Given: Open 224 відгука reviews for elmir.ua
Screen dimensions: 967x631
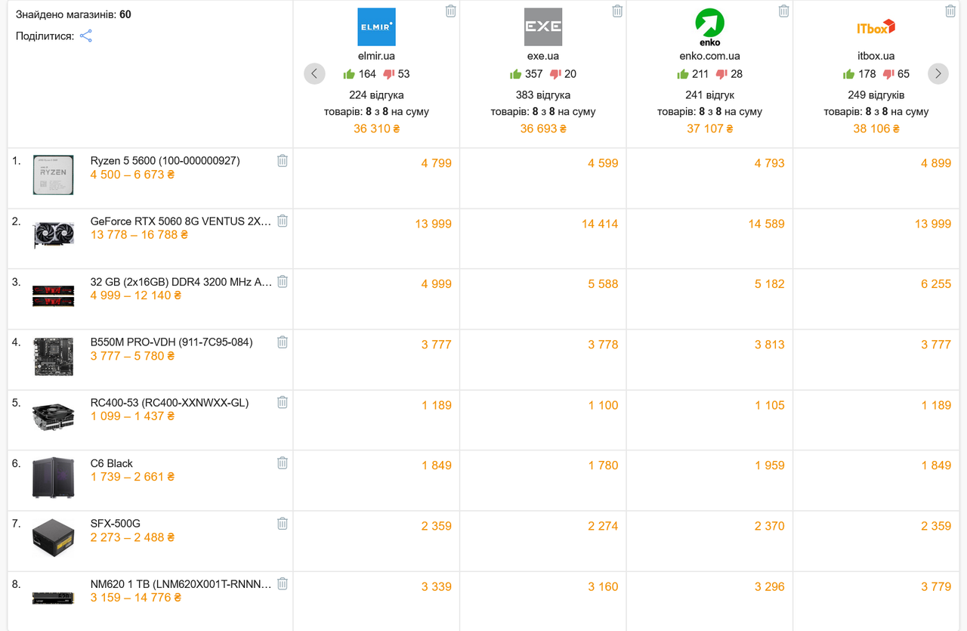Looking at the screenshot, I should [376, 95].
